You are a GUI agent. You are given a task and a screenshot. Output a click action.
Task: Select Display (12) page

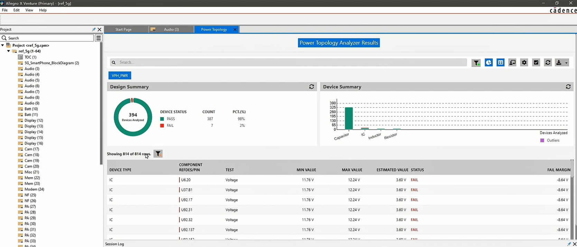(x=34, y=120)
